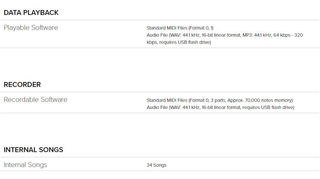
Task: Click the DATA PLAYBACK section heading
Action: tap(31, 13)
